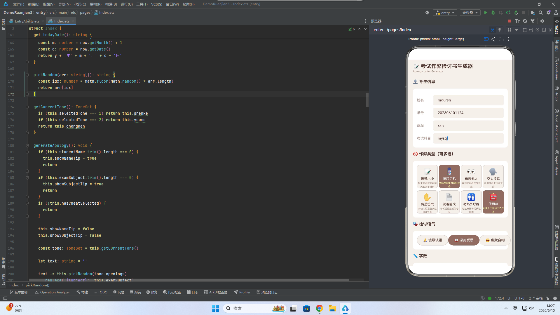Viewport: 560px width, 315px height.
Task: Start debugging with the green bug icon
Action: click(493, 13)
